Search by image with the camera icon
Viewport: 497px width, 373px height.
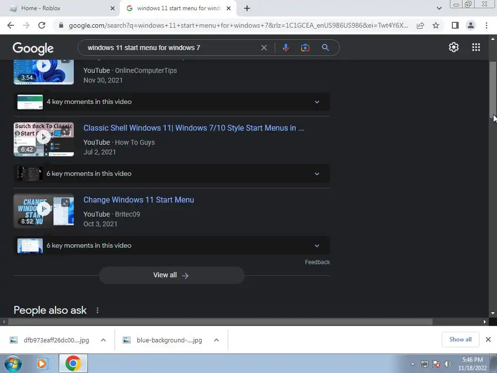(x=305, y=48)
